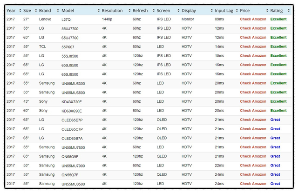The height and width of the screenshot is (193, 298).
Task: Sort table by Size column arrows
Action: pos(36,11)
